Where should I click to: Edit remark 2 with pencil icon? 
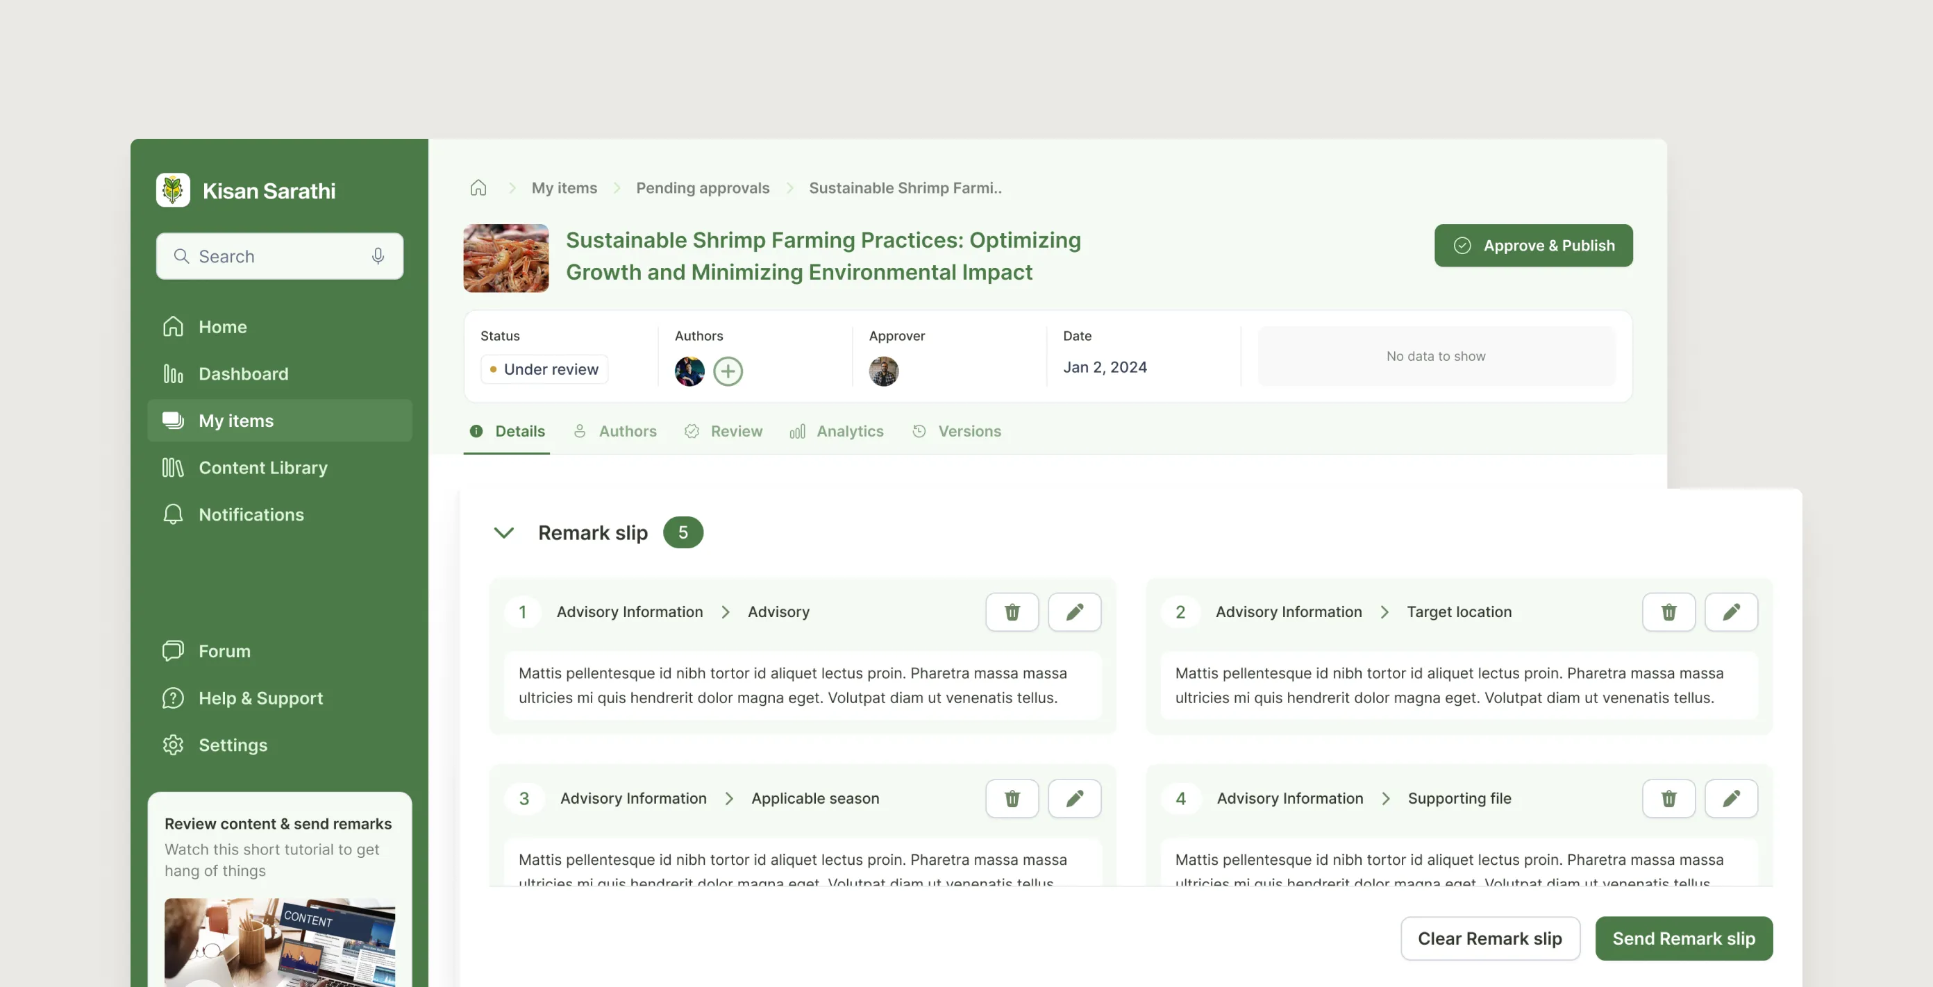(x=1730, y=612)
